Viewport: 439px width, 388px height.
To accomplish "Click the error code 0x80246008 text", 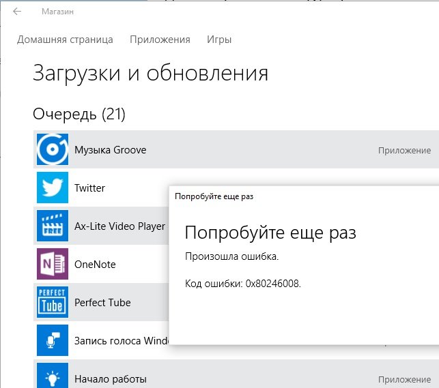I will pos(243,283).
